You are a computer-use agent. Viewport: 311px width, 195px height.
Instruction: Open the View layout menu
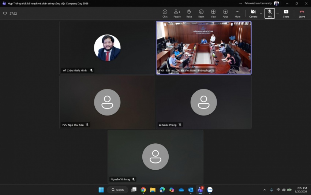tap(213, 14)
